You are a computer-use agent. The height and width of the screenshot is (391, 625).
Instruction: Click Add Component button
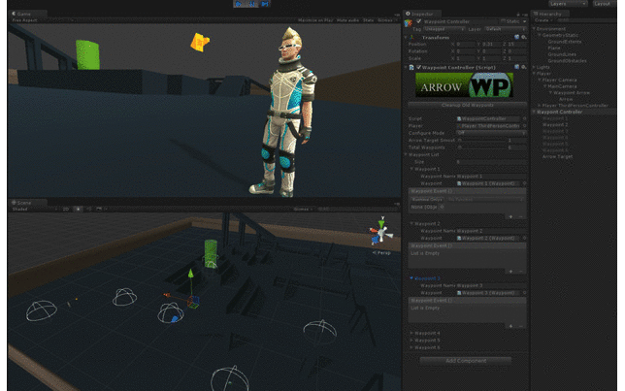point(466,361)
